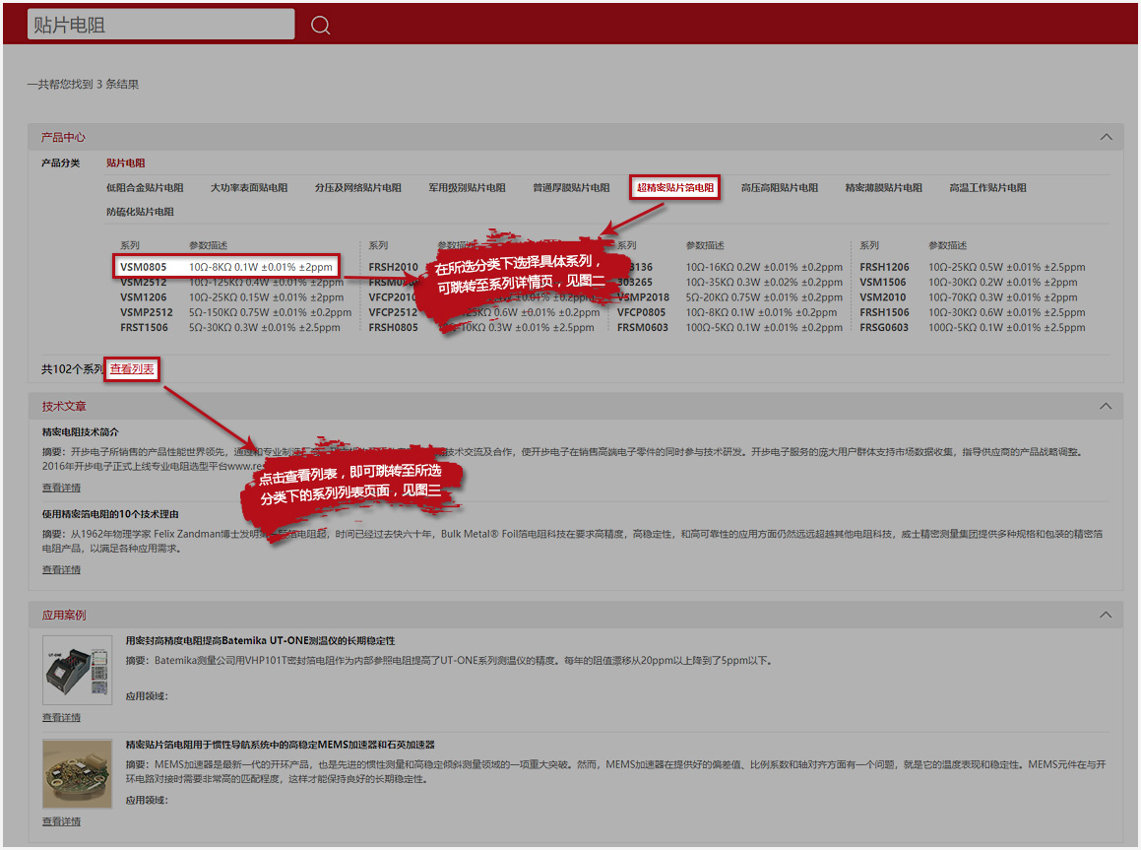
Task: Click the 查看列表 link
Action: (132, 369)
